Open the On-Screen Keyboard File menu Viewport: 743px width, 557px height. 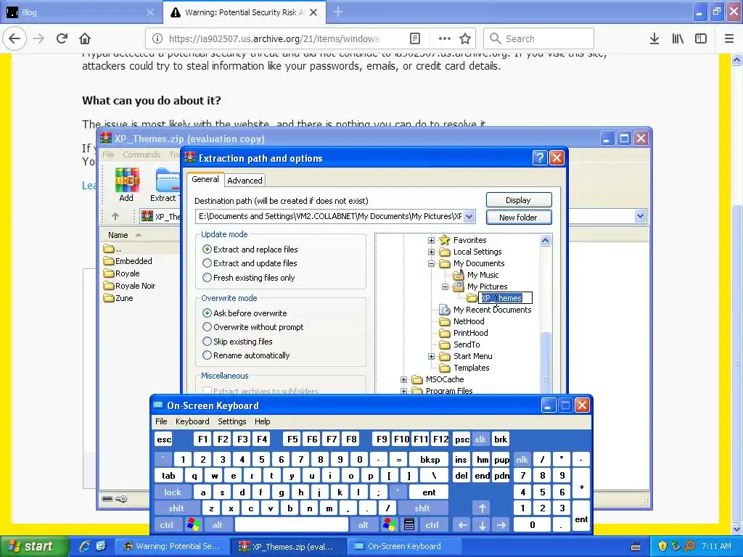161,421
